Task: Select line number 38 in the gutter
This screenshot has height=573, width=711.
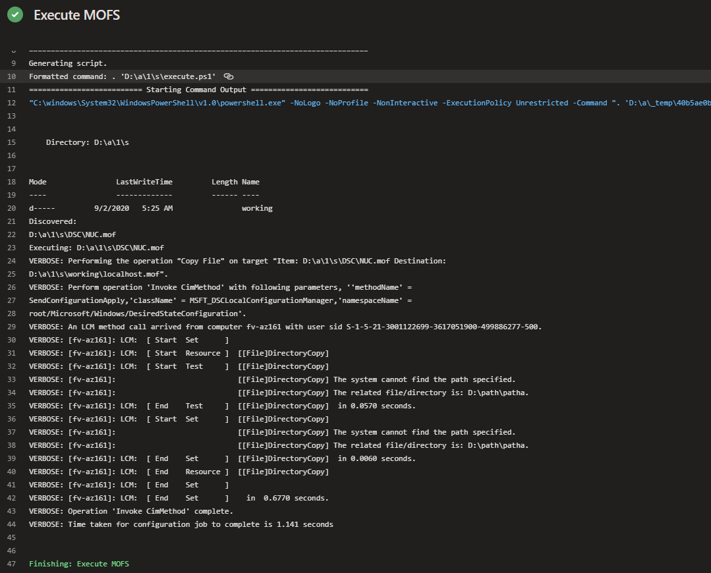Action: (x=12, y=445)
